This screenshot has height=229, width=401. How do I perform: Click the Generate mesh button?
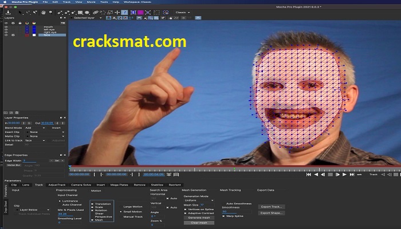[199, 218]
